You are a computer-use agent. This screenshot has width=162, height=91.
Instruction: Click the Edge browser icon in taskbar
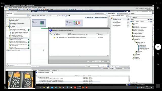(56, 87)
